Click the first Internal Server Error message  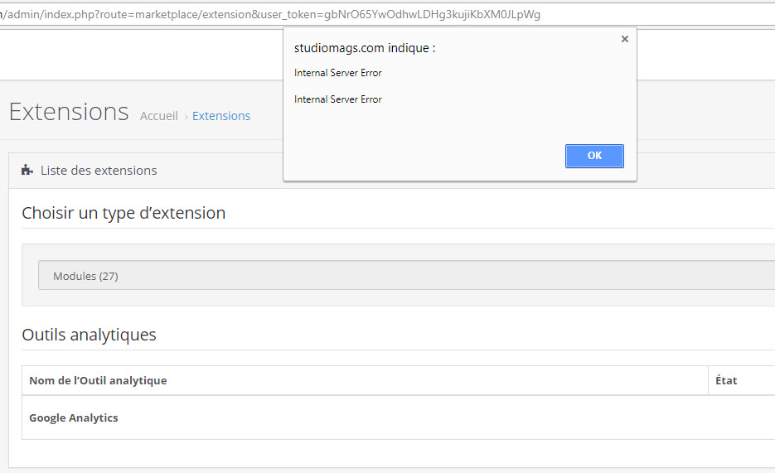(338, 73)
